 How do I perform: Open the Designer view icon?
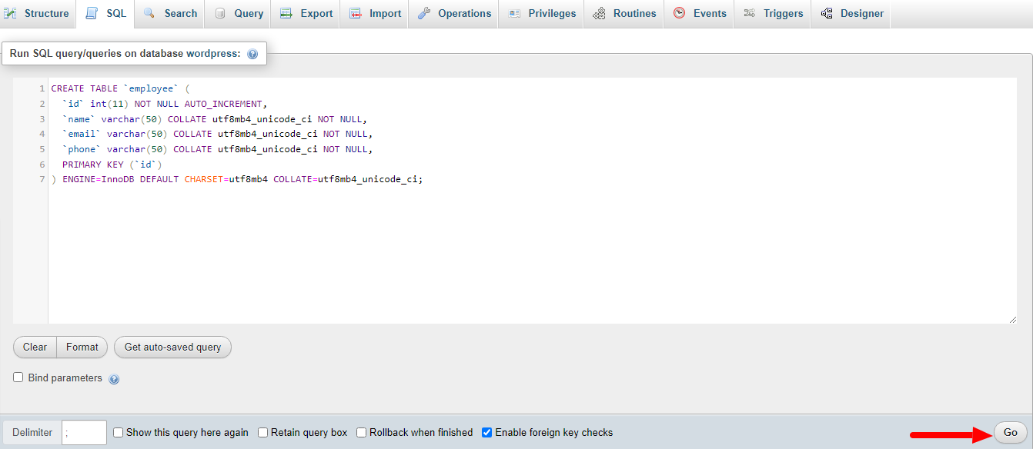(827, 13)
